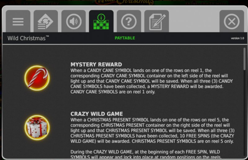Viewport: 248px width, 160px height.
Task: Click the green PAYTABLE header label
Action: [x=125, y=38]
